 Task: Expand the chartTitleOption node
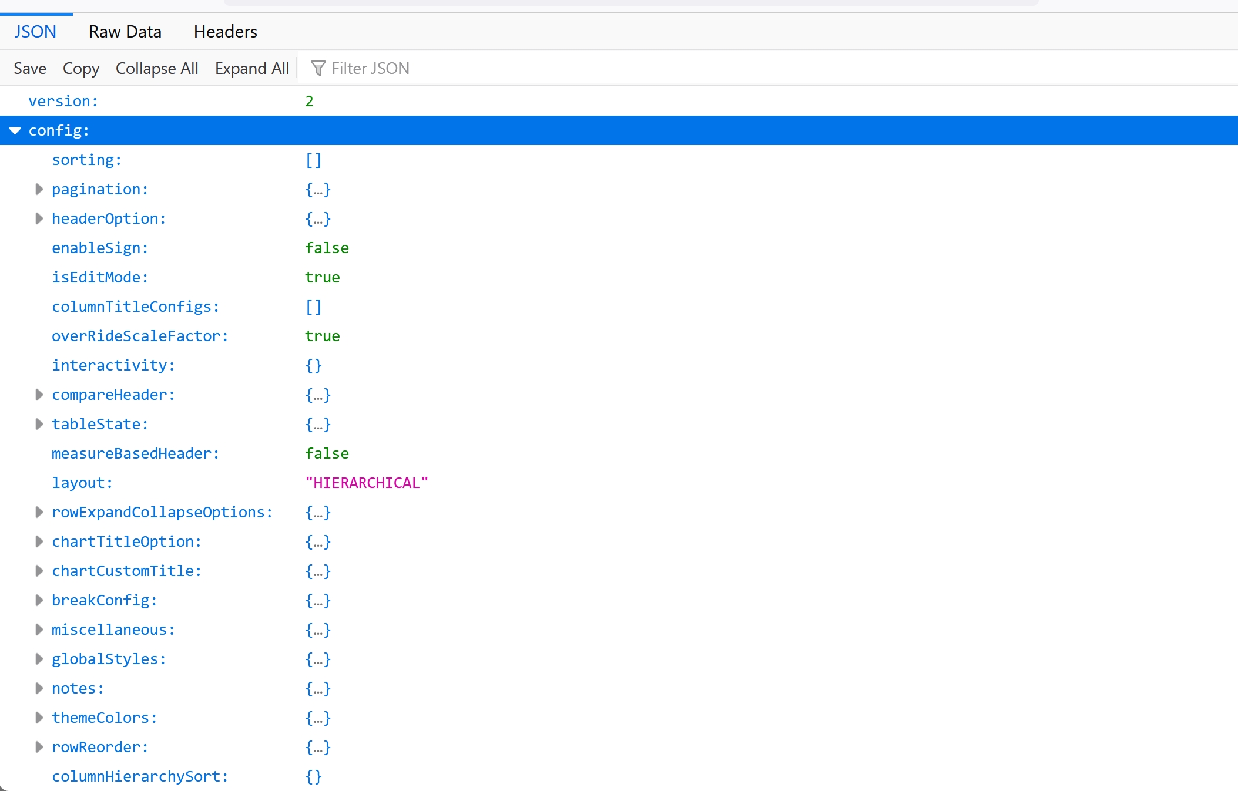pos(39,541)
